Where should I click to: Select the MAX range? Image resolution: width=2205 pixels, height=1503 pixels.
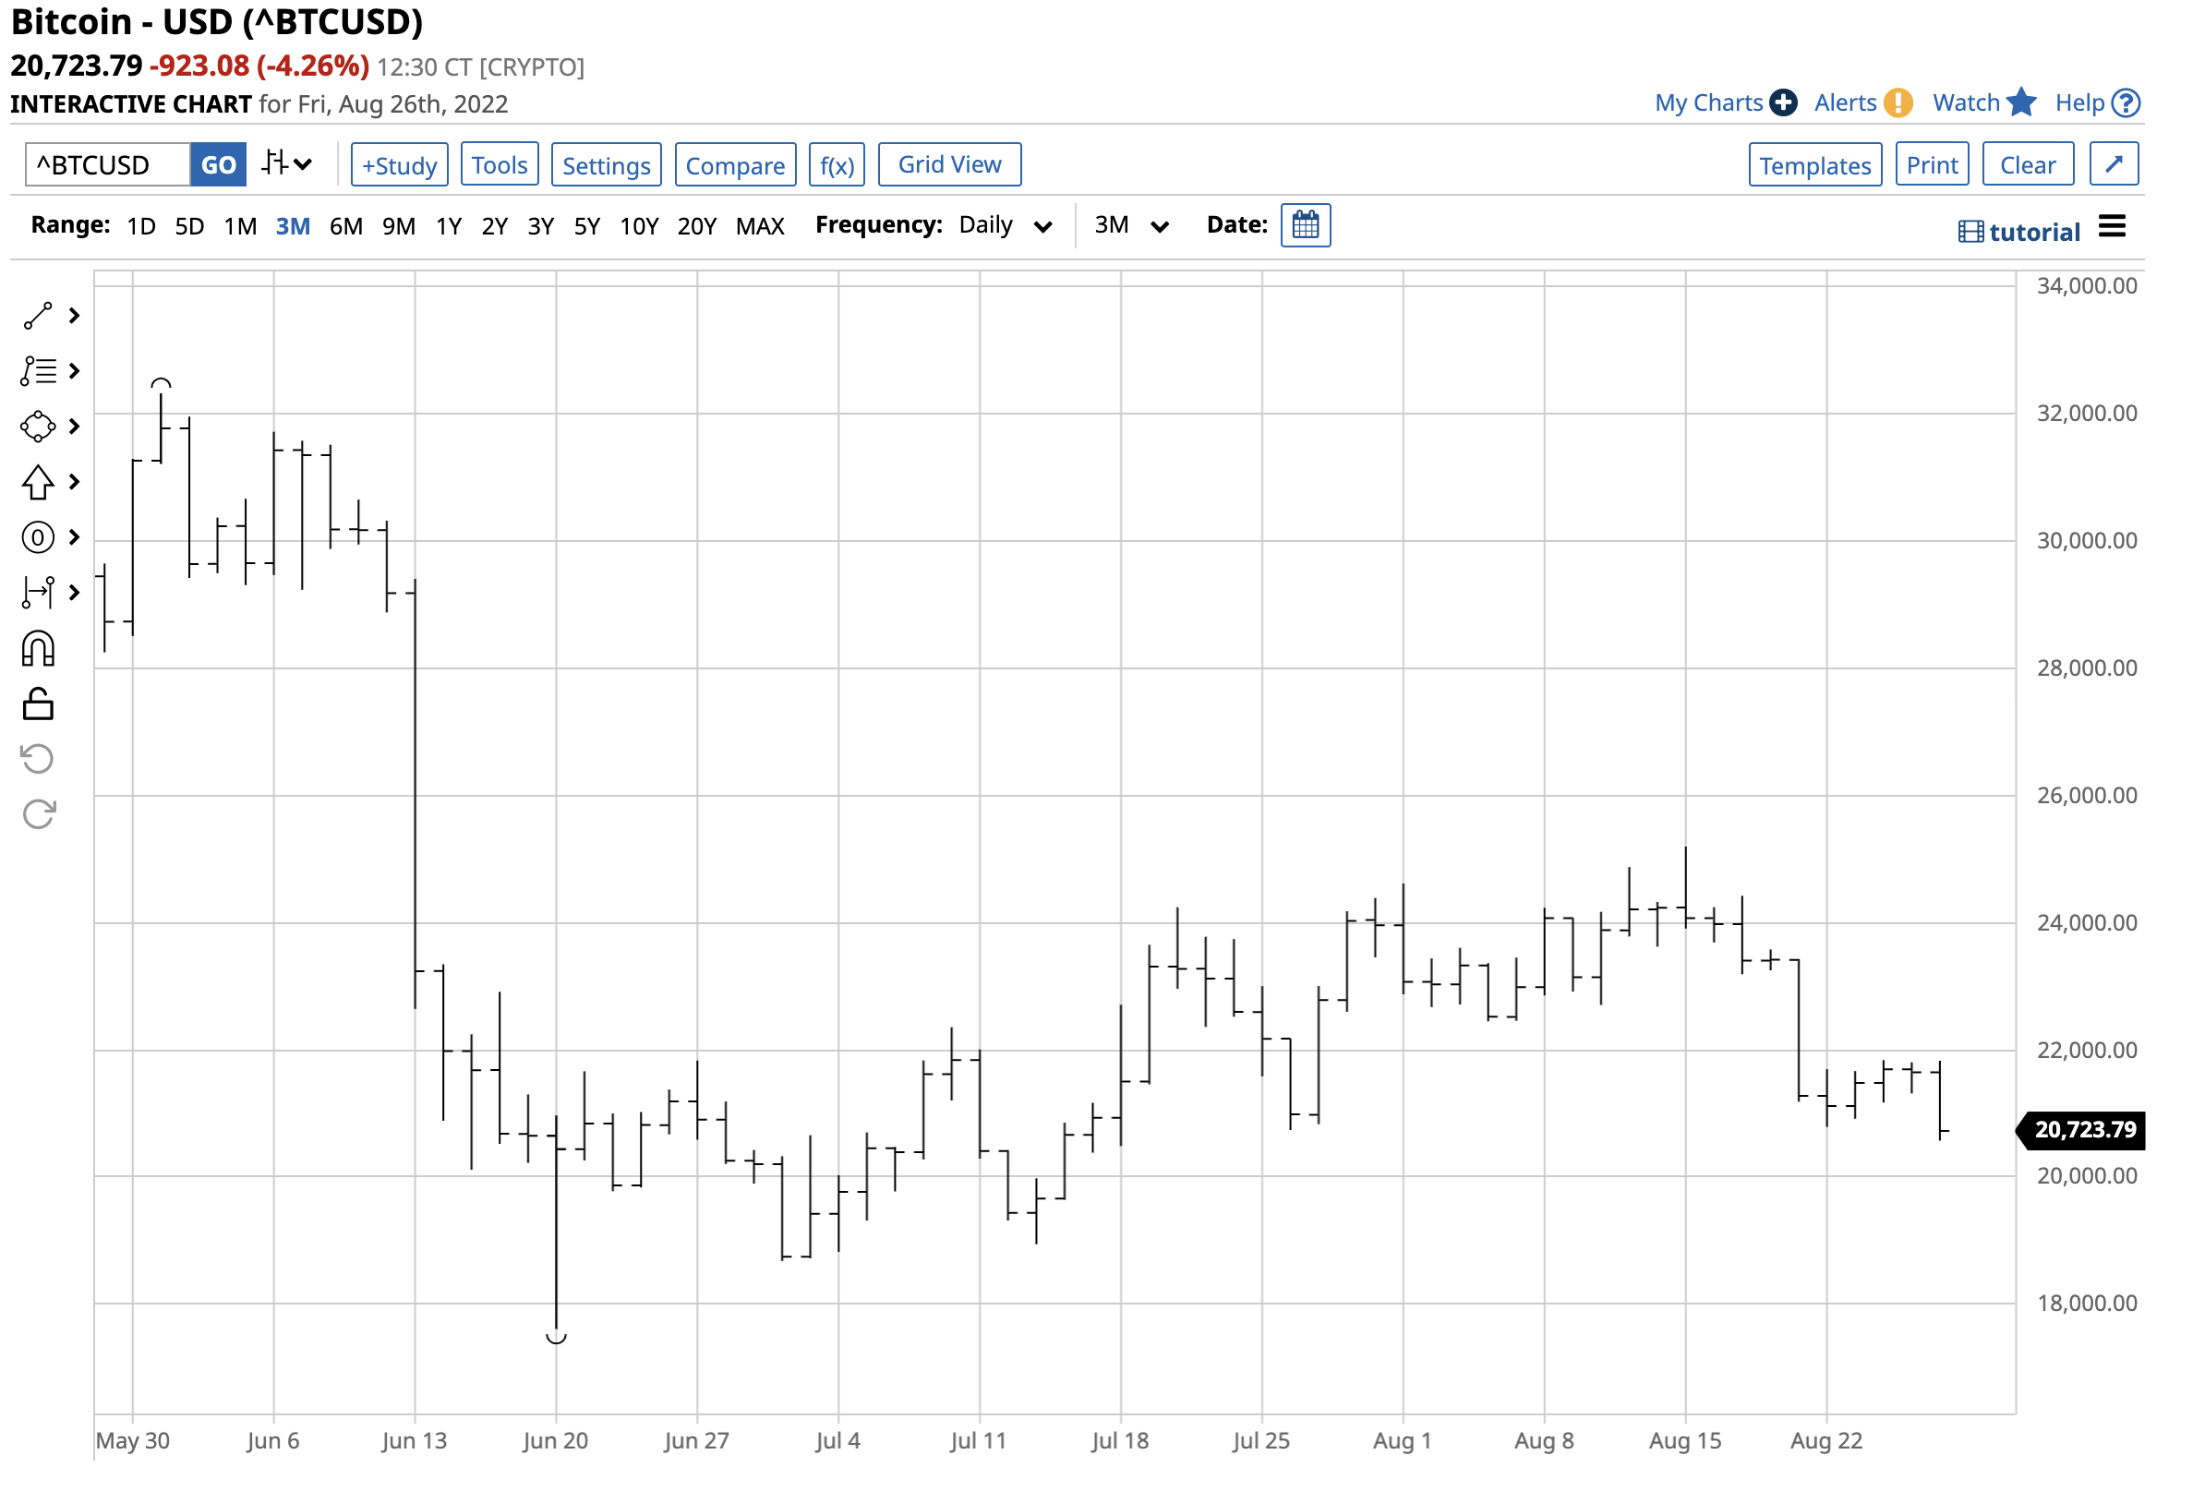click(760, 226)
